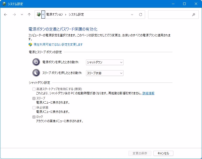Click the back navigation arrow
The height and width of the screenshot is (159, 202).
coord(6,15)
